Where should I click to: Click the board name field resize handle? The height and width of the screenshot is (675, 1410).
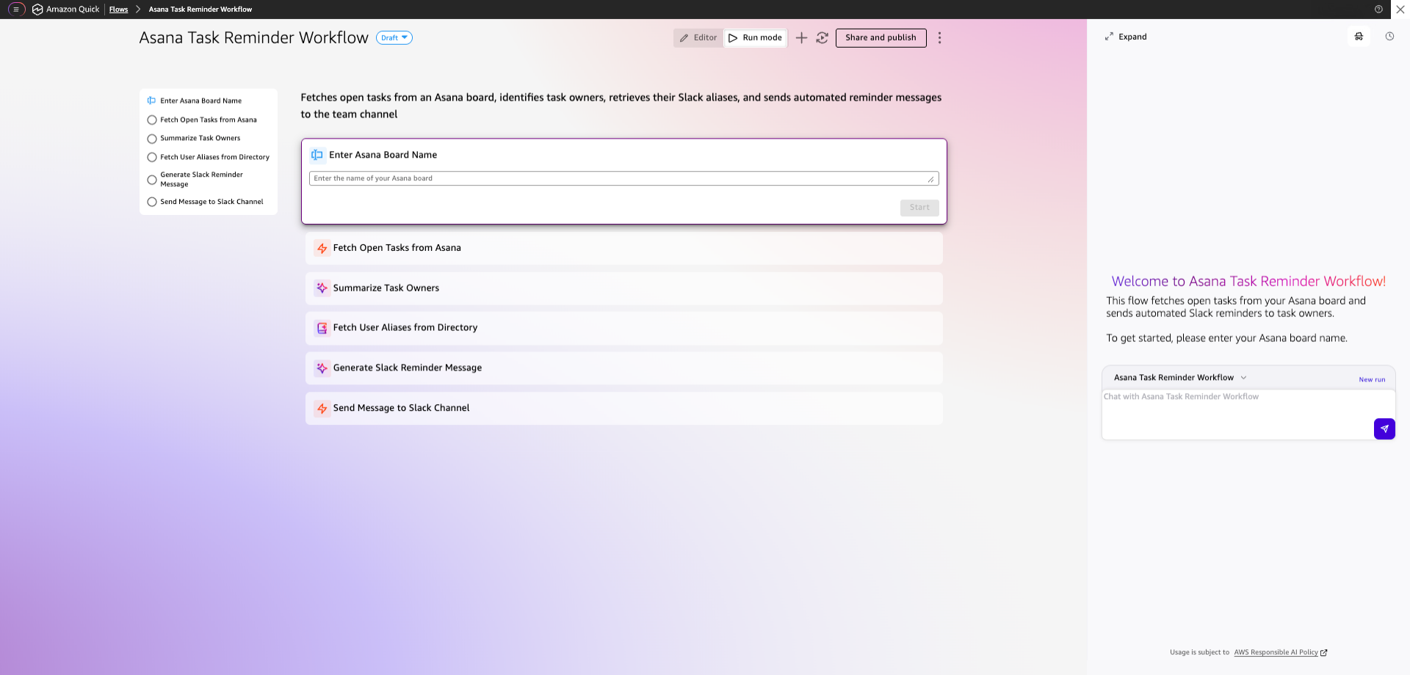(x=931, y=180)
